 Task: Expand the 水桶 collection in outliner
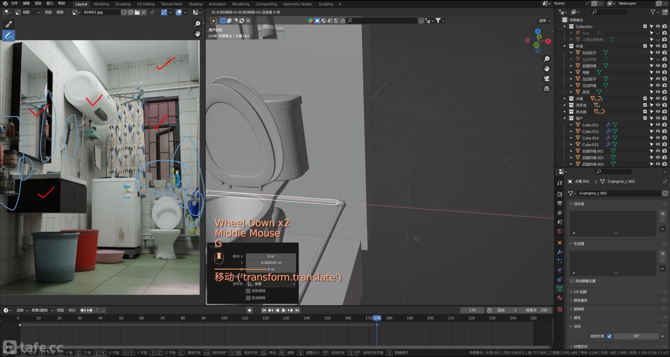point(565,99)
